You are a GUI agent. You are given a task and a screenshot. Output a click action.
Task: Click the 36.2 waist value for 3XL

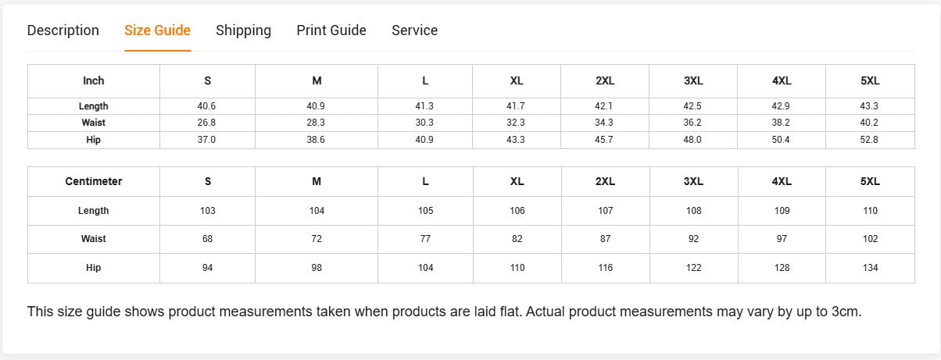pos(693,123)
